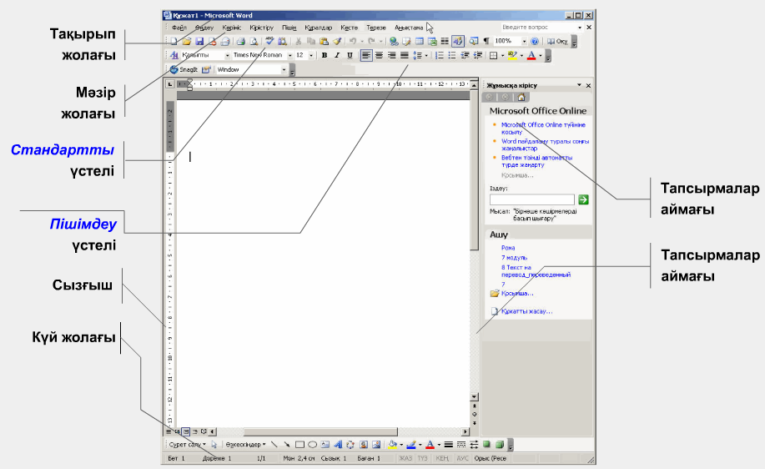765x469 pixels.
Task: Open the font name dropdown Times New Roman
Action: tap(289, 55)
